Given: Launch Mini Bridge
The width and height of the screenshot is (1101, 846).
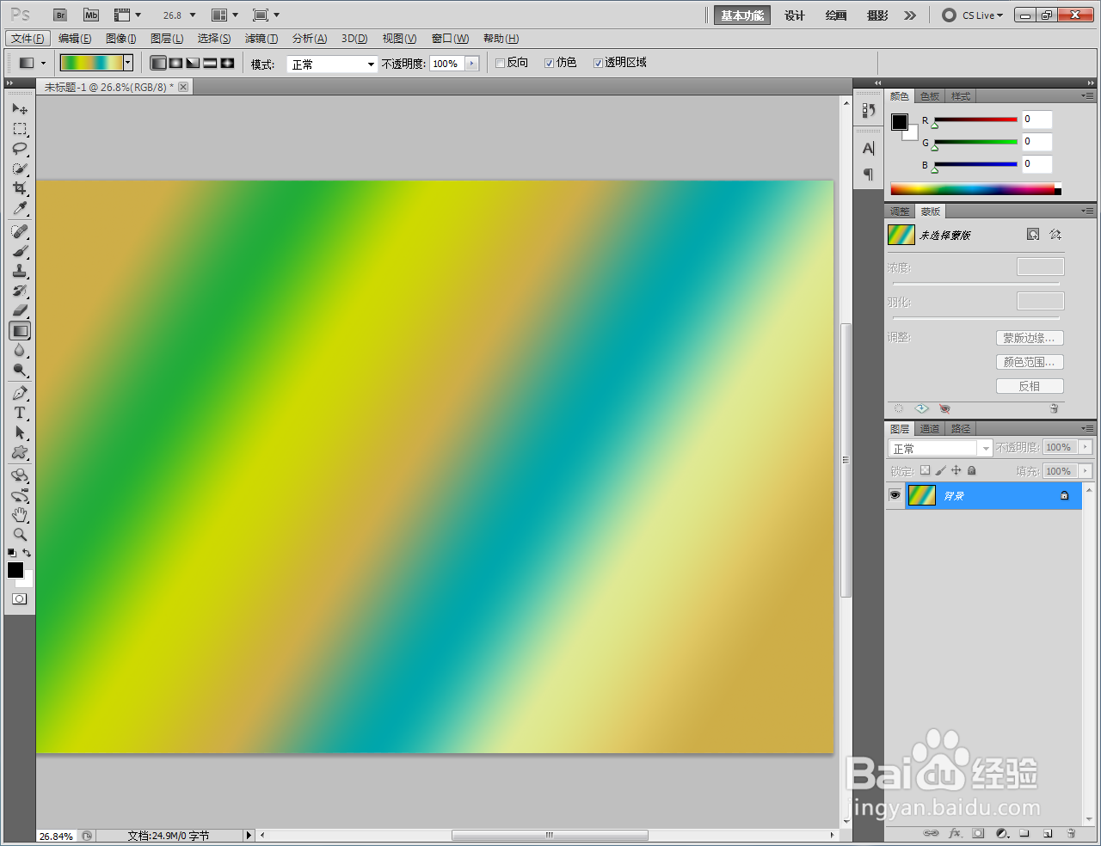Looking at the screenshot, I should 90,15.
